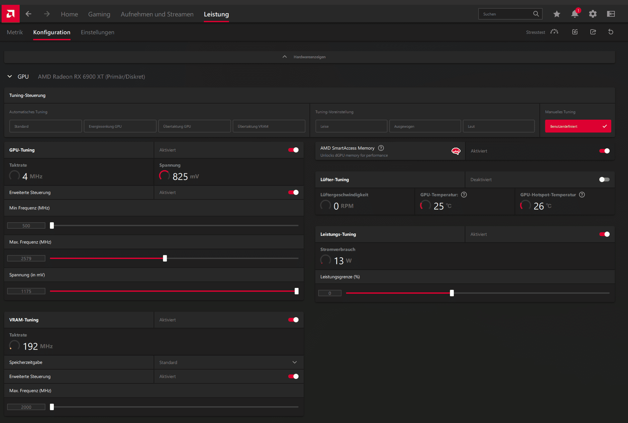Open Speicherzeitgabe Standard dropdown

coord(229,363)
